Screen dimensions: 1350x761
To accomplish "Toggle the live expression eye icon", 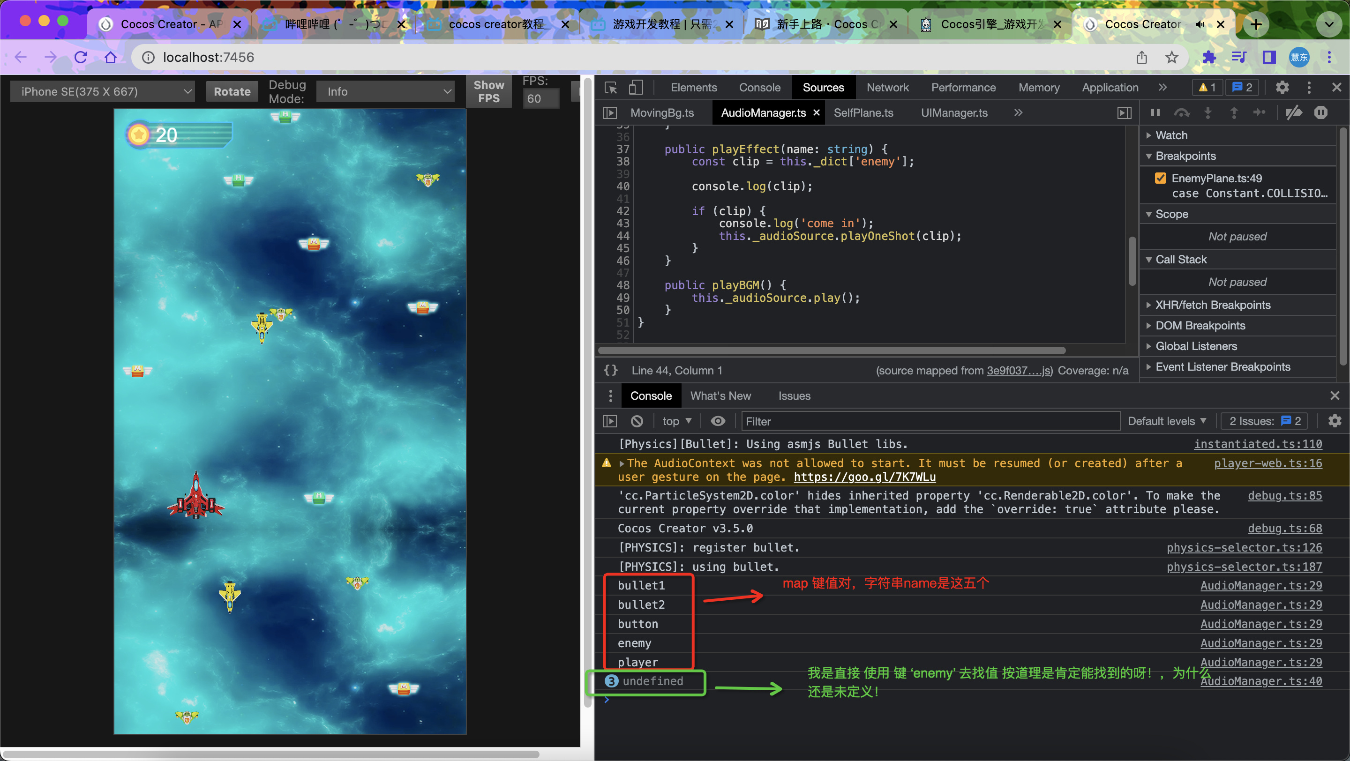I will pyautogui.click(x=718, y=421).
